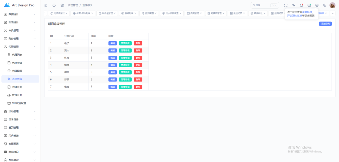Click 编辑 for 棋牌 row
Viewport: 339px width, 162px height.
click(113, 65)
